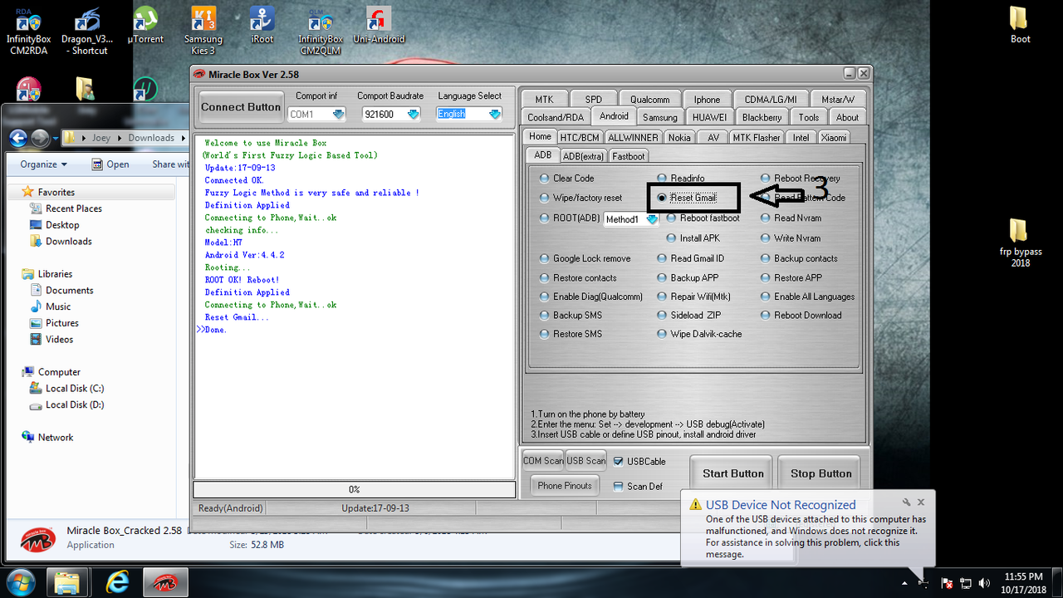Expand the Network group in Explorer
Screen dimensions: 1063x598
(14, 437)
